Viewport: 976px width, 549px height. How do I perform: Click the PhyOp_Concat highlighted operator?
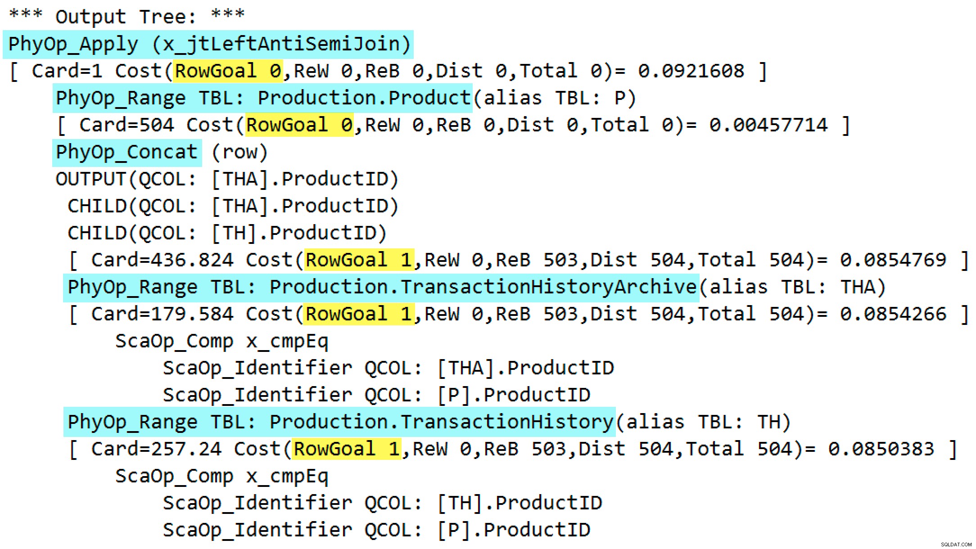(127, 152)
